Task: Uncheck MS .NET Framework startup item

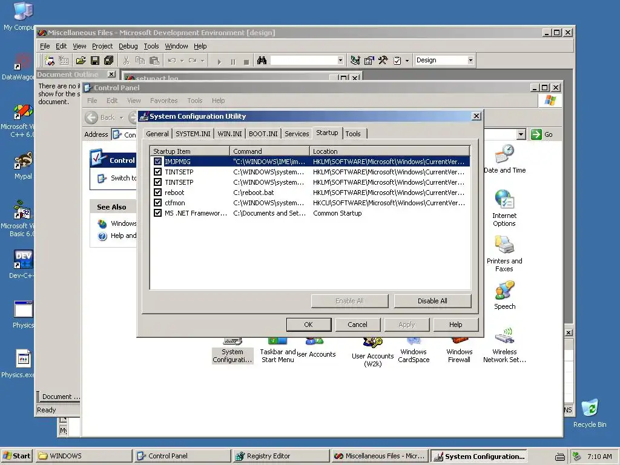Action: pyautogui.click(x=158, y=213)
